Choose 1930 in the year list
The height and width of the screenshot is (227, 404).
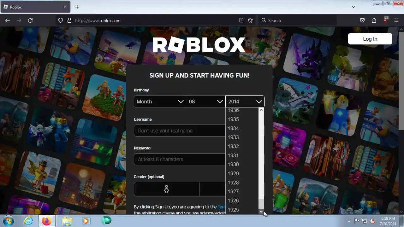242,164
